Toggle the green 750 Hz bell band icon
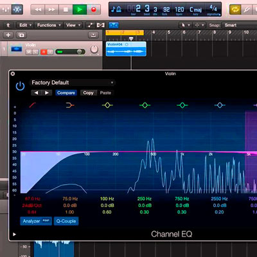The height and width of the screenshot is (257, 257). (182, 105)
